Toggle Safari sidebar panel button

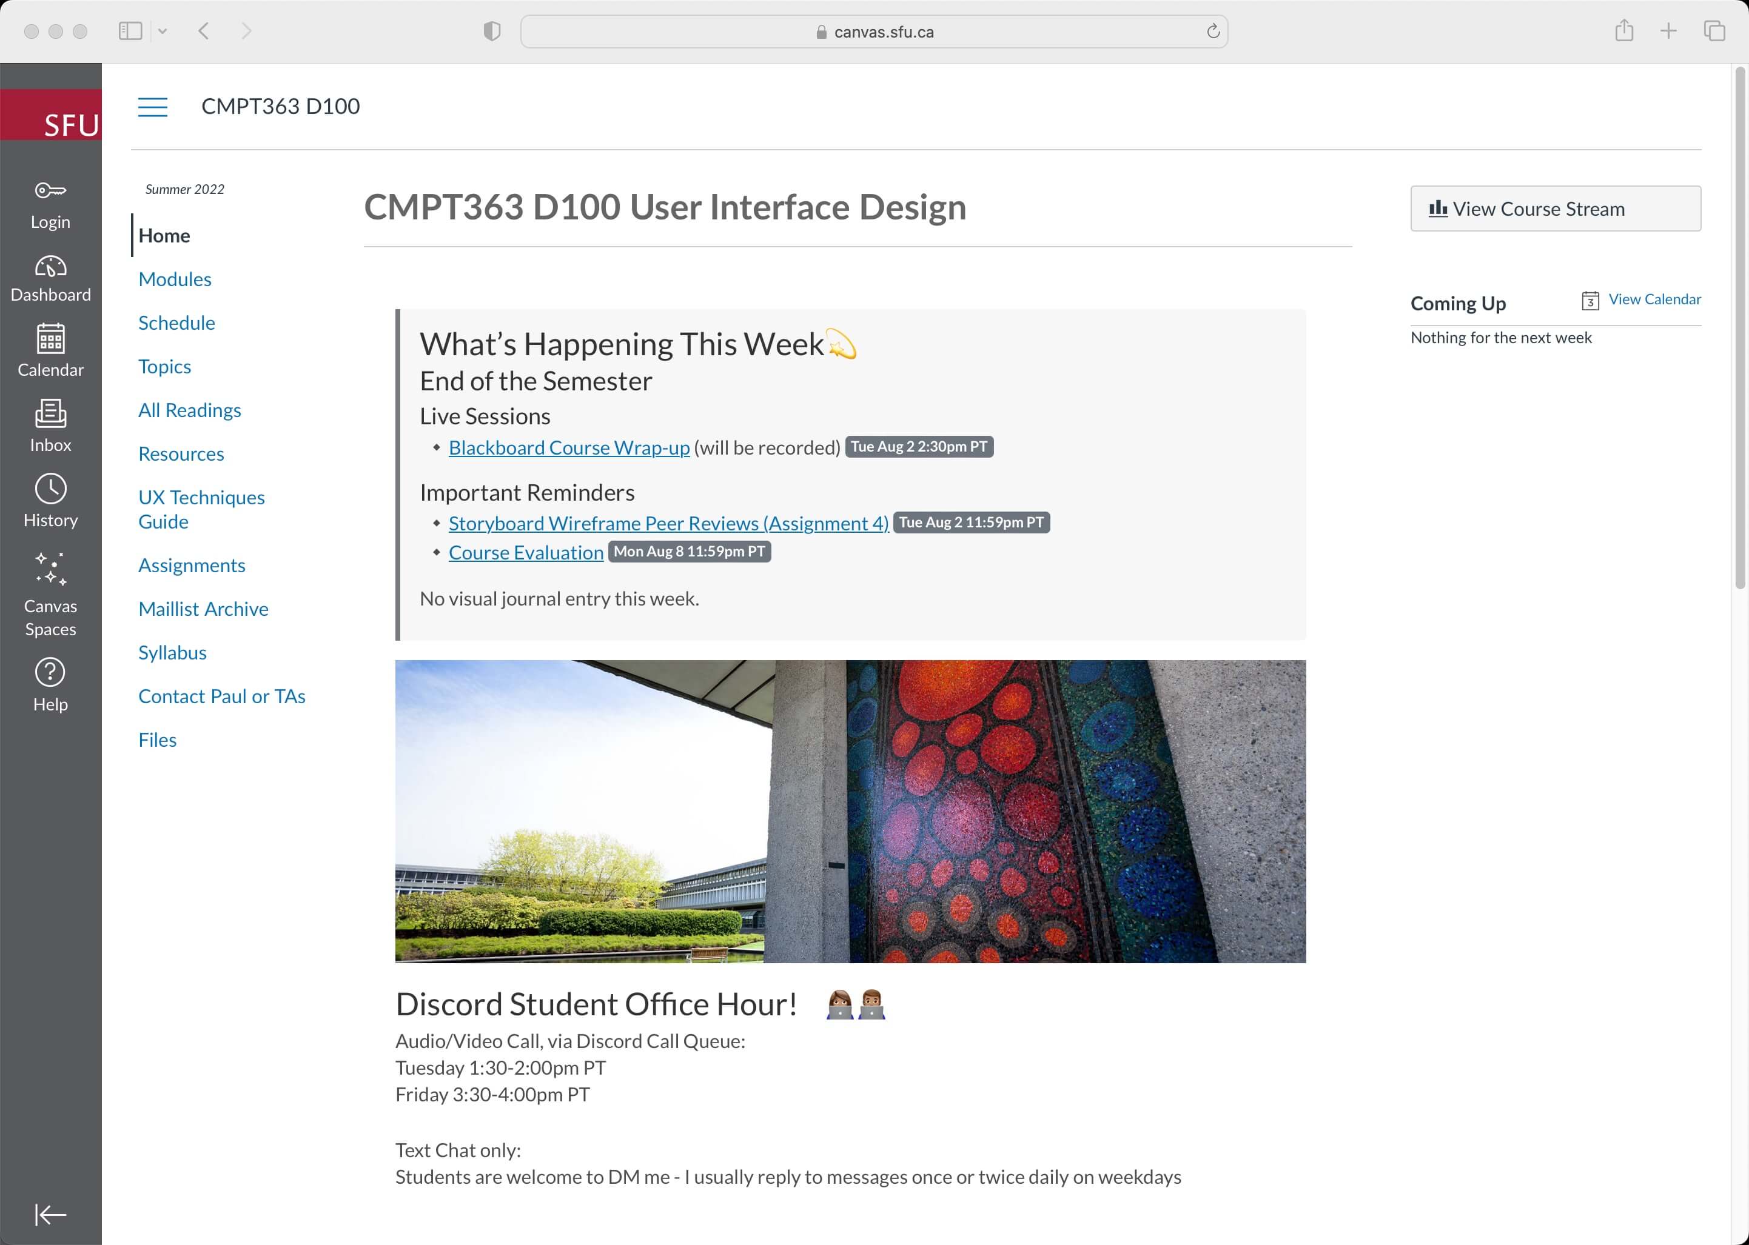(x=130, y=32)
